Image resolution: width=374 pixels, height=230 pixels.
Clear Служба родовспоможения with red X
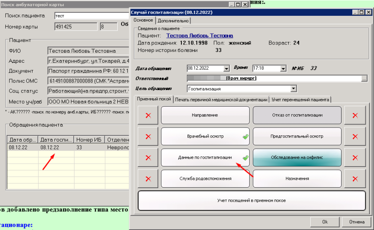pyautogui.click(x=148, y=179)
